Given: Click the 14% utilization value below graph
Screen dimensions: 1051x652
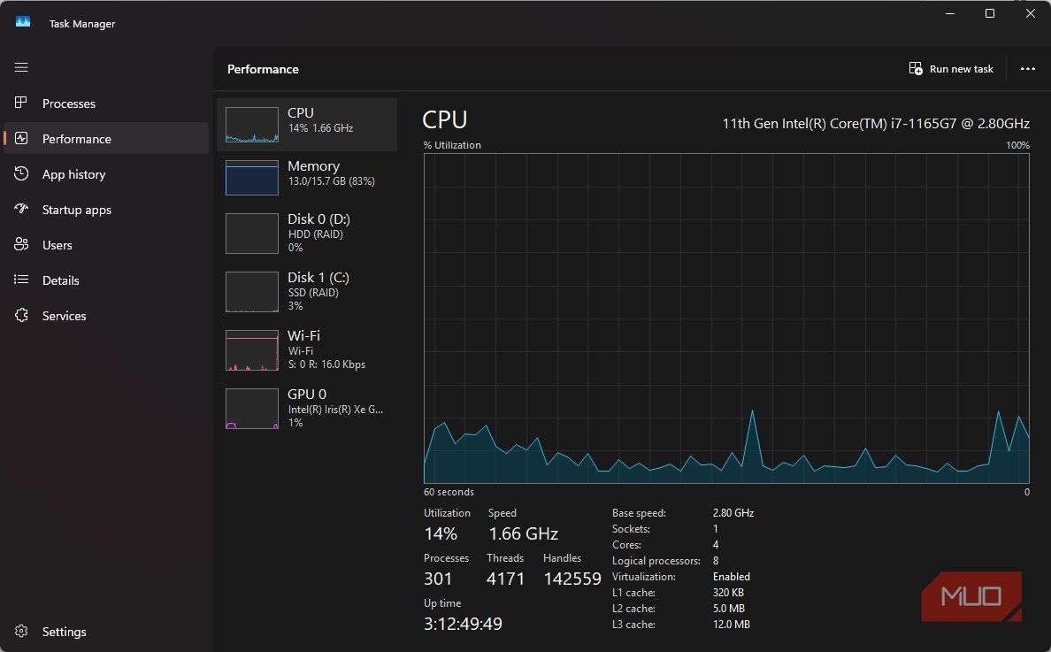Looking at the screenshot, I should coord(441,533).
